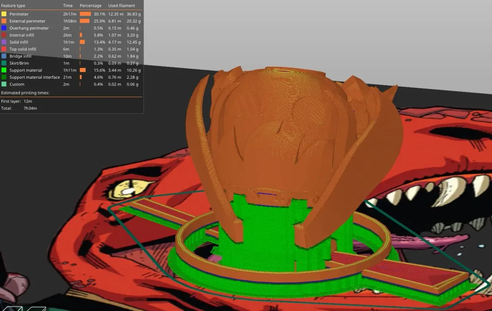Click the orange External perimeter color swatch
Screen dimensions: 492x311
(4, 21)
